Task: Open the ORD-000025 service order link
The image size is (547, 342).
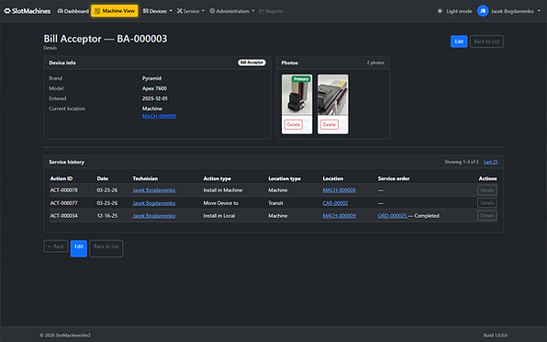Action: (392, 216)
